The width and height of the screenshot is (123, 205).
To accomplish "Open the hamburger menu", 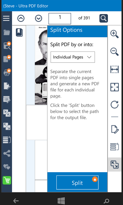I will [x=6, y=18].
